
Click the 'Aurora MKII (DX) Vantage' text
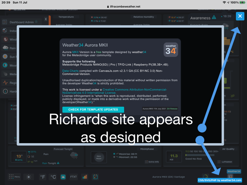169,177
